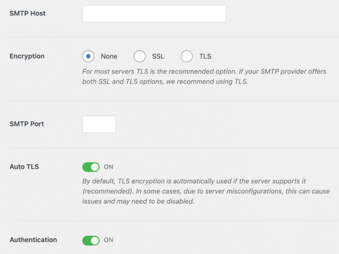
Task: Select the SSL encryption option
Action: coord(139,56)
